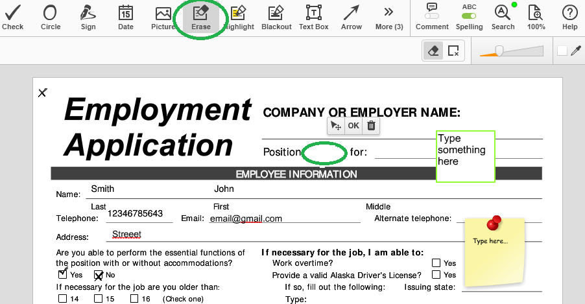Image resolution: width=585 pixels, height=304 pixels.
Task: Select the Arrow tool
Action: click(352, 18)
